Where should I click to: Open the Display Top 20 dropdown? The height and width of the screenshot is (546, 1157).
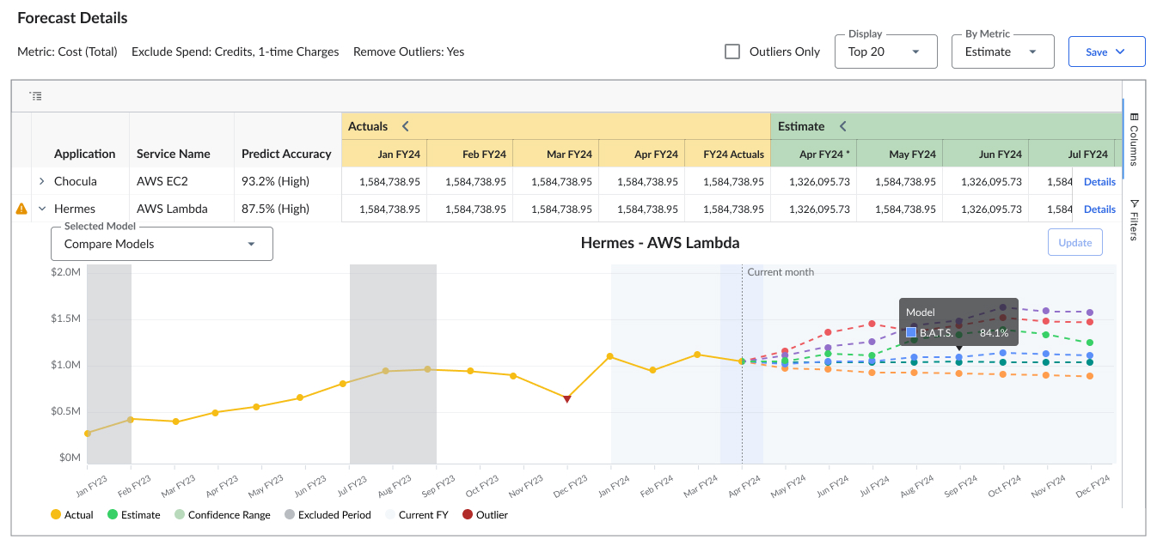[885, 52]
